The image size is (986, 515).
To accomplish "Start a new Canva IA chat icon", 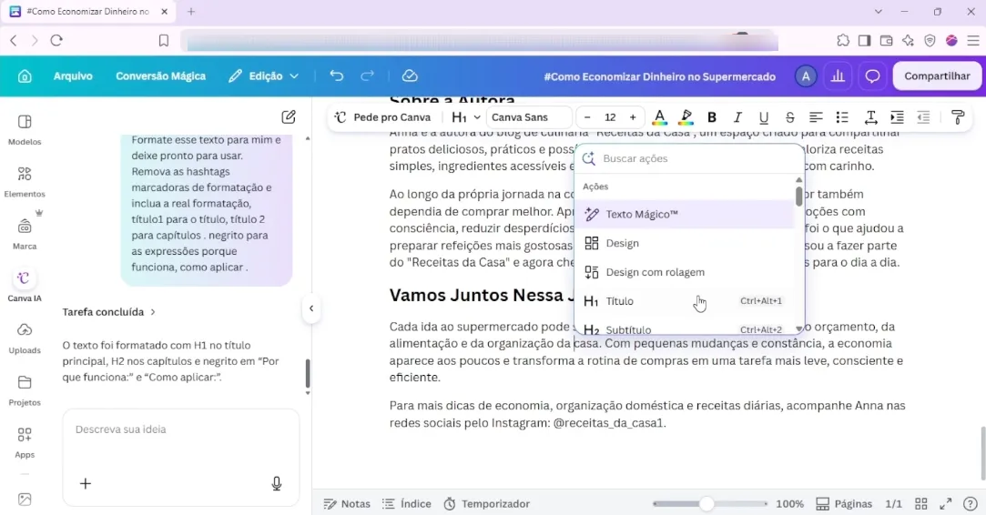I will tap(289, 117).
